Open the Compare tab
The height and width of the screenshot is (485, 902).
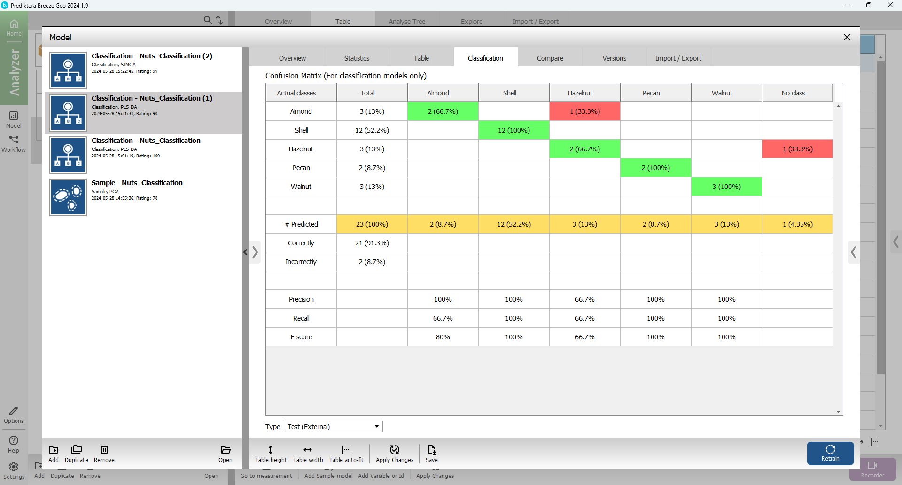click(550, 58)
